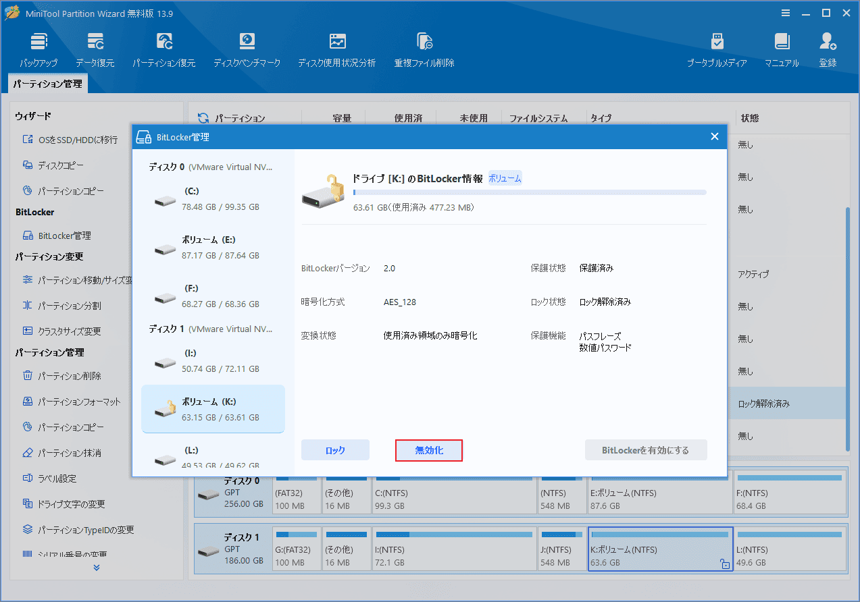Select I:(NTFS) partition block
Screen dimensions: 860x602
[x=455, y=549]
